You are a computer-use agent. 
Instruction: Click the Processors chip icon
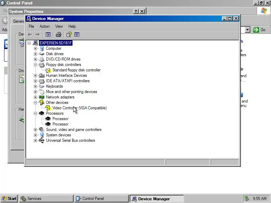point(42,113)
